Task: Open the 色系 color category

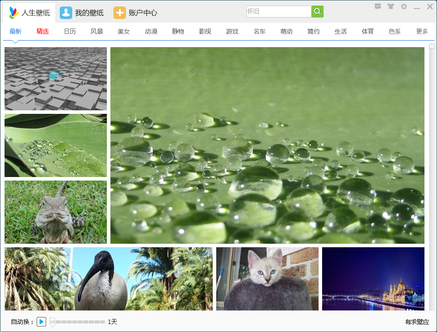Action: click(395, 32)
